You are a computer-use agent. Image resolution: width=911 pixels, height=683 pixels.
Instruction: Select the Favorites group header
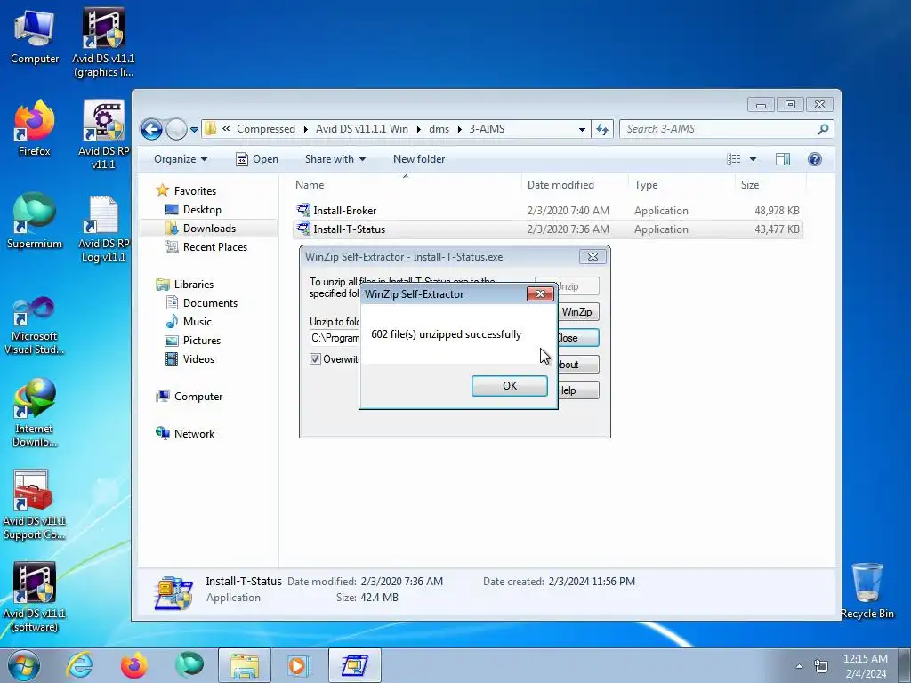tap(195, 191)
